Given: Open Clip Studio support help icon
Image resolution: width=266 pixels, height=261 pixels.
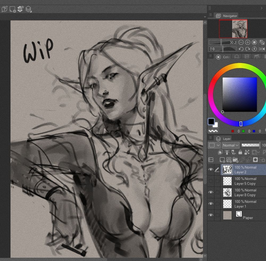Looking at the screenshot, I should coord(5,9).
